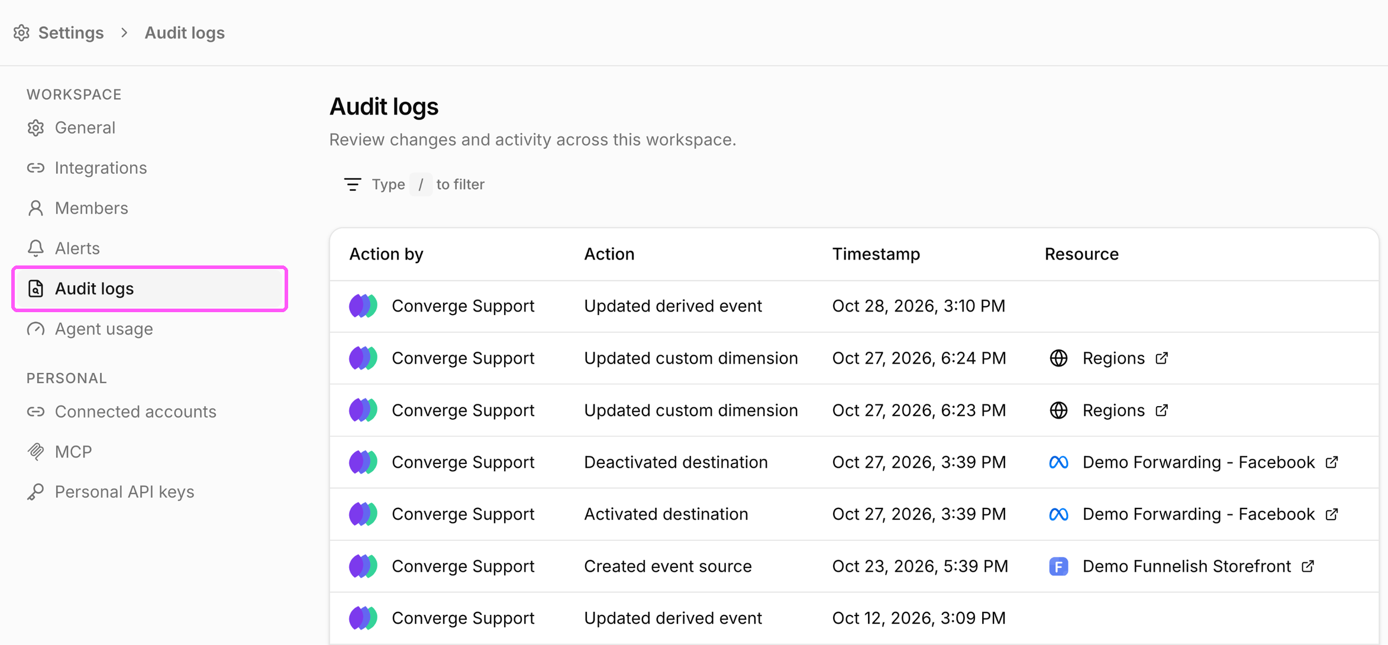Open MCP personal settings
Image resolution: width=1388 pixels, height=645 pixels.
73,452
